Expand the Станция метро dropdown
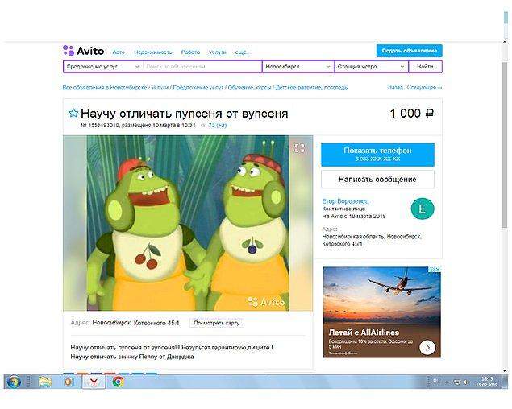 (x=371, y=67)
